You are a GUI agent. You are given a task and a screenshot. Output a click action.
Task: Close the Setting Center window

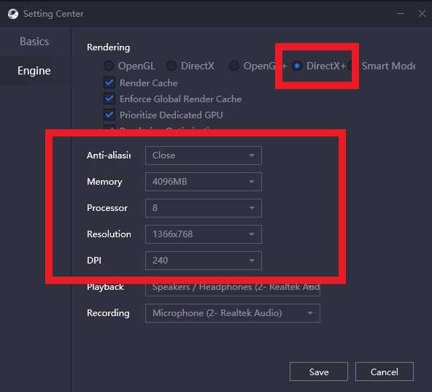point(422,13)
